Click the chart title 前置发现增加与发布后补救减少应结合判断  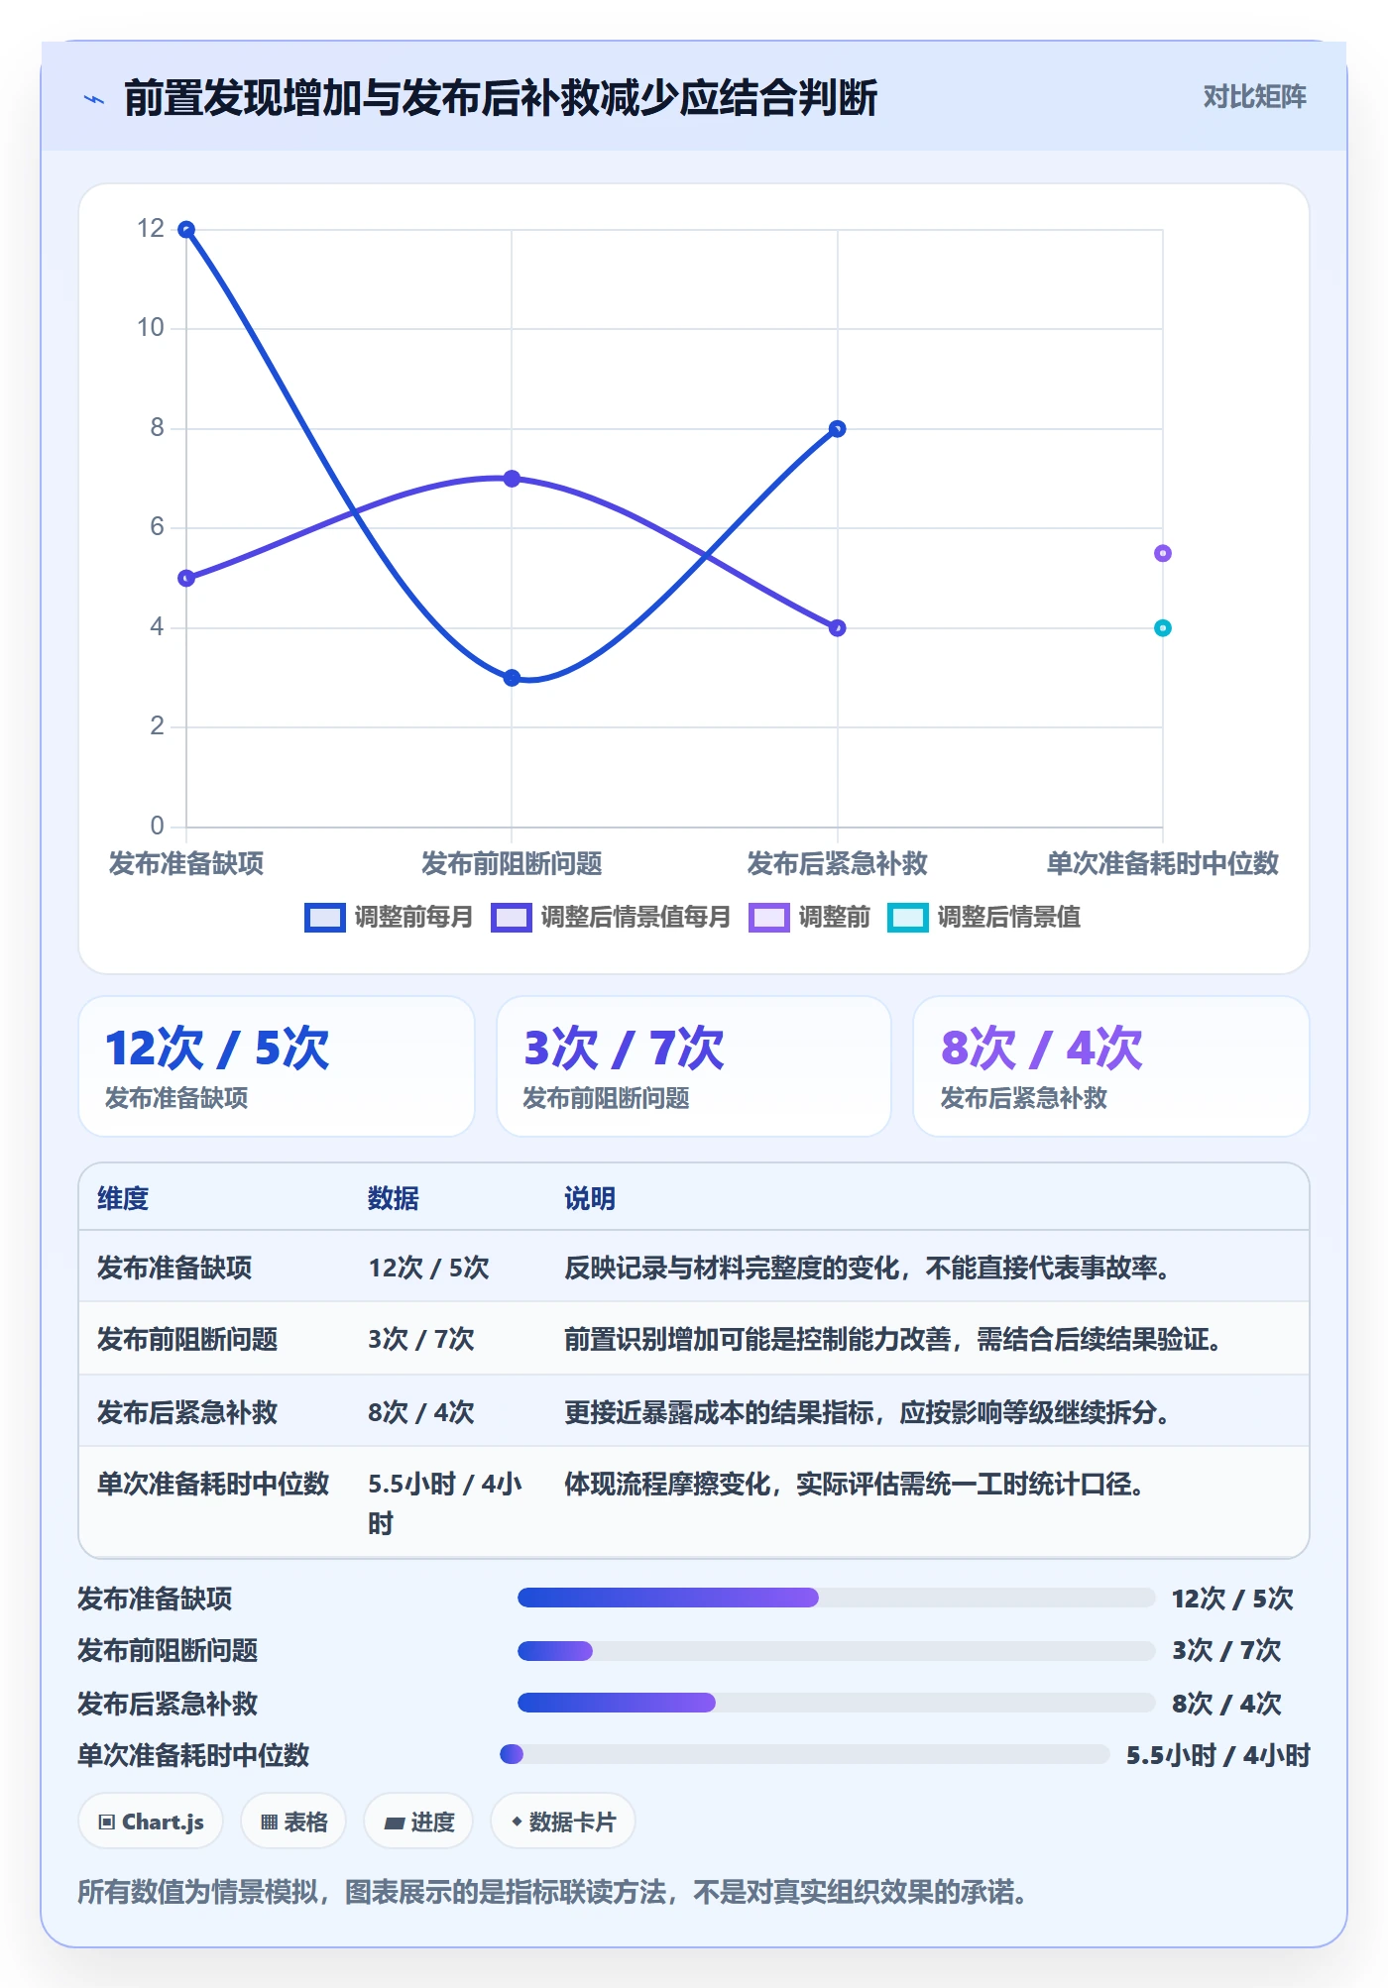pos(501,98)
